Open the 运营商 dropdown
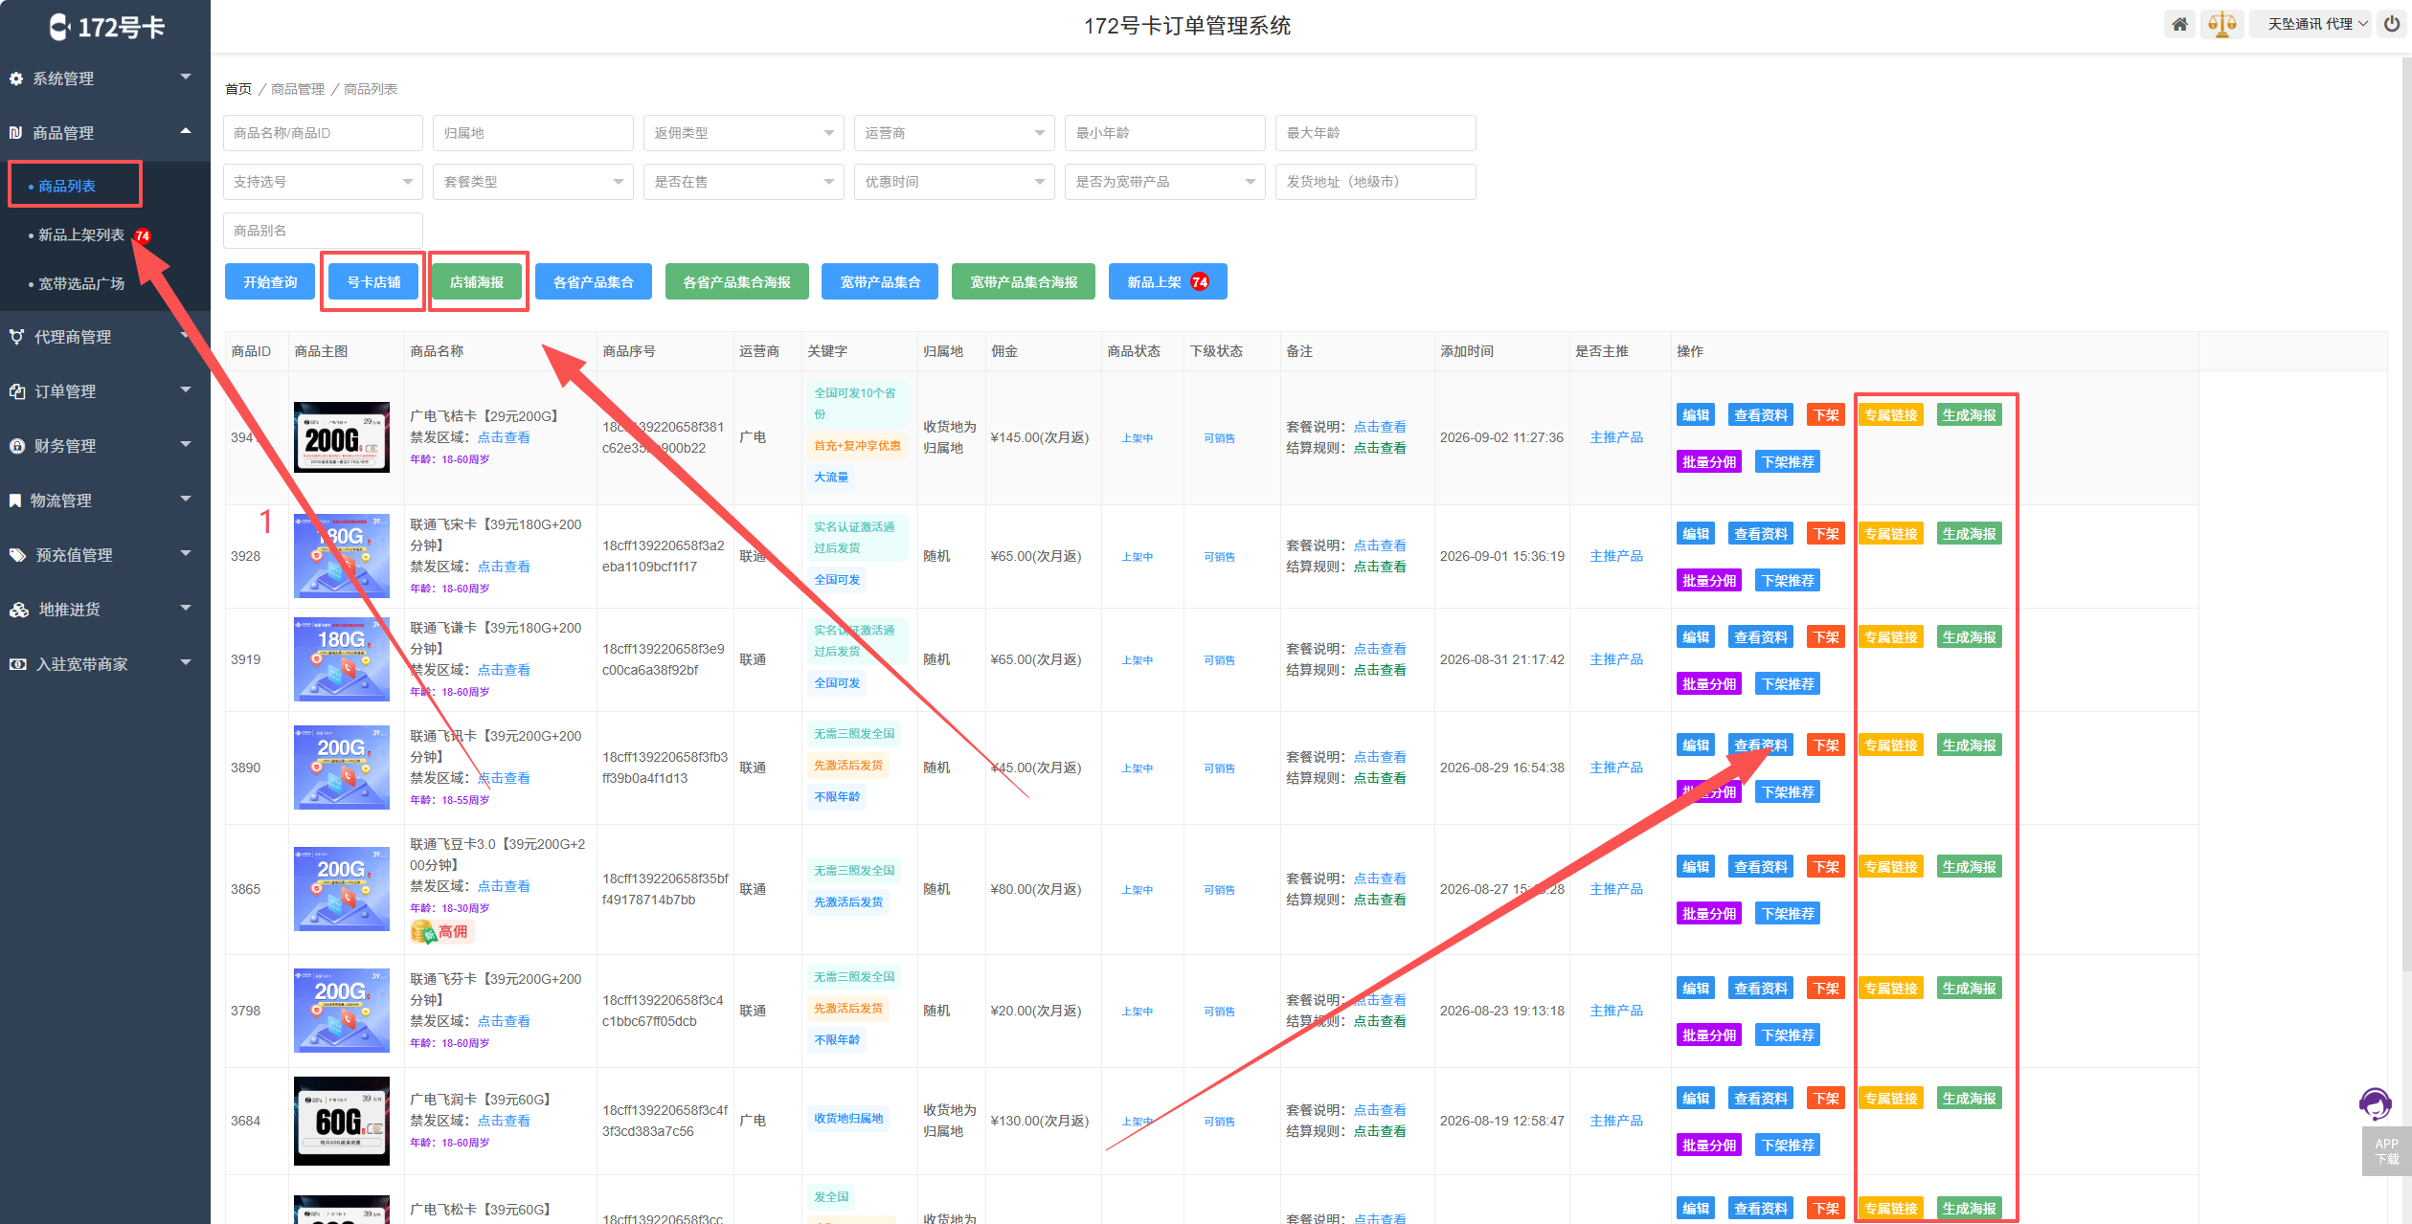 click(x=954, y=133)
